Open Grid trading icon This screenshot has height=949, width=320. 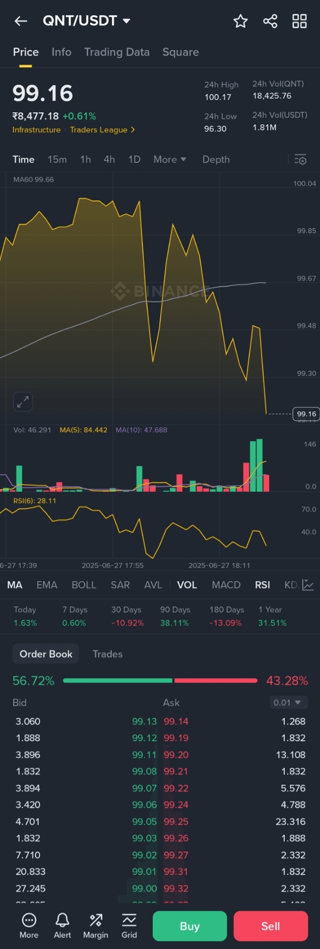tap(129, 926)
